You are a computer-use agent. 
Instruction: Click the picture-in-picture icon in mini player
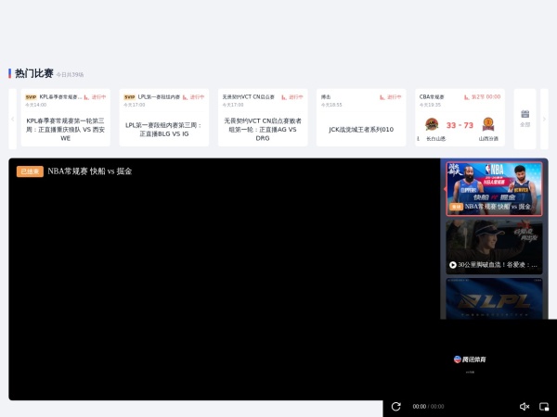[x=544, y=406]
